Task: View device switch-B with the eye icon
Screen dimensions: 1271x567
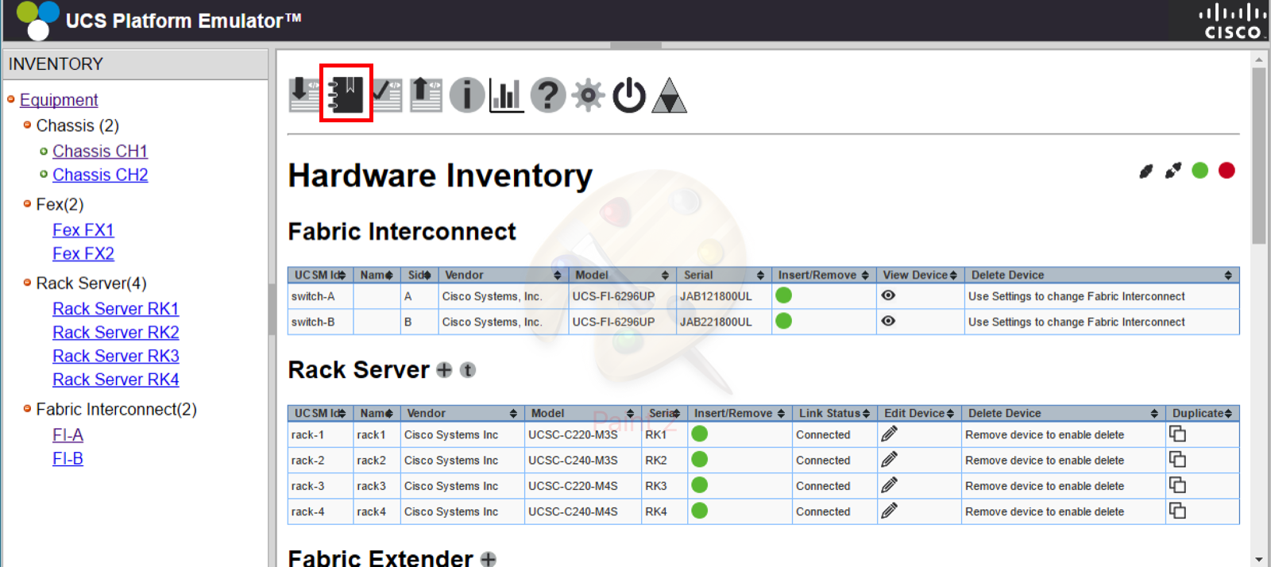Action: pos(889,321)
